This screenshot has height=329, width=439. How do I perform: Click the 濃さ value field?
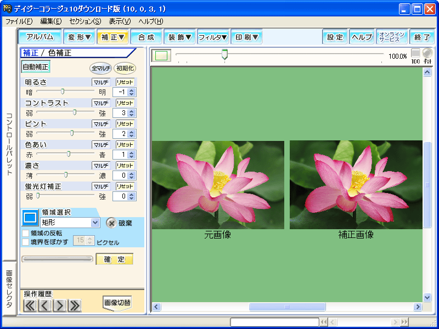pyautogui.click(x=120, y=175)
